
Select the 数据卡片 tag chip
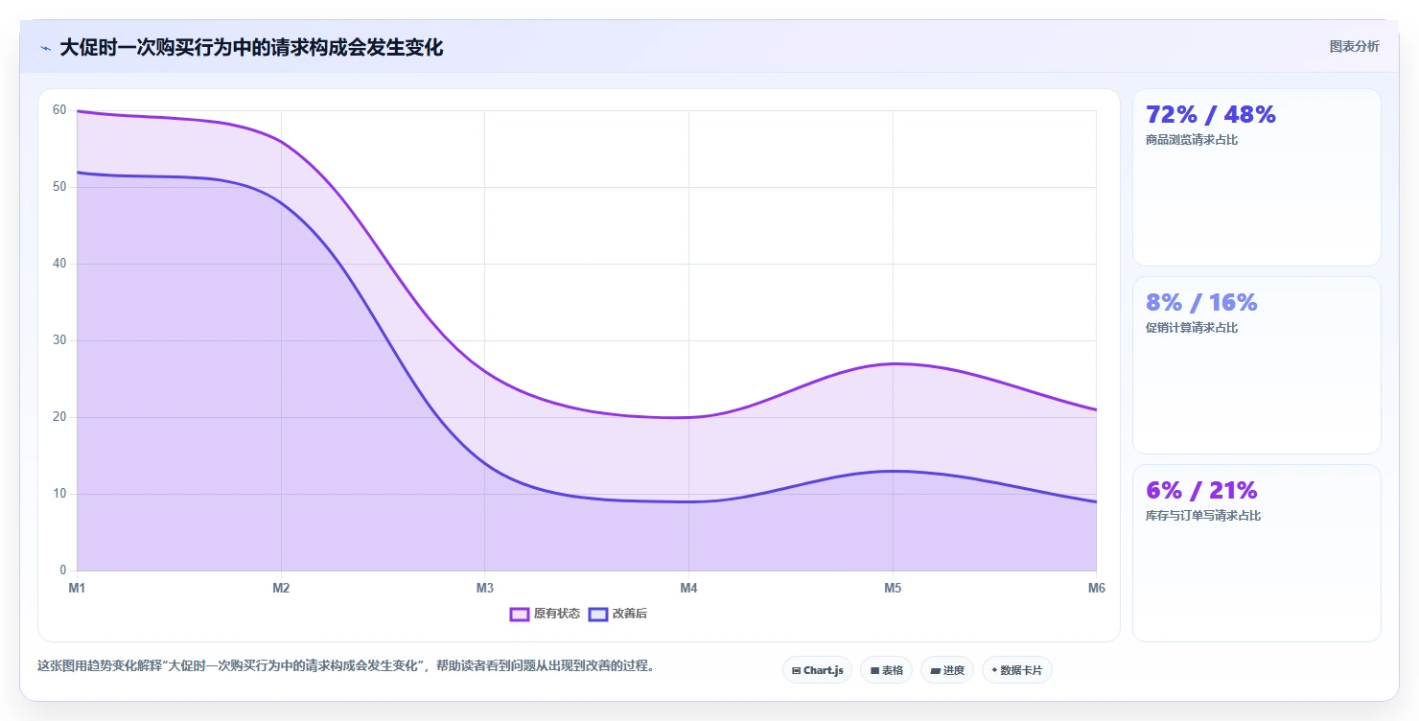1016,670
